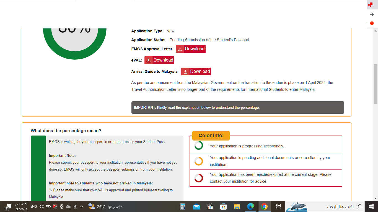Click the orange pending documents ring icon
Viewport: 378px width, 212px height.
(x=199, y=161)
